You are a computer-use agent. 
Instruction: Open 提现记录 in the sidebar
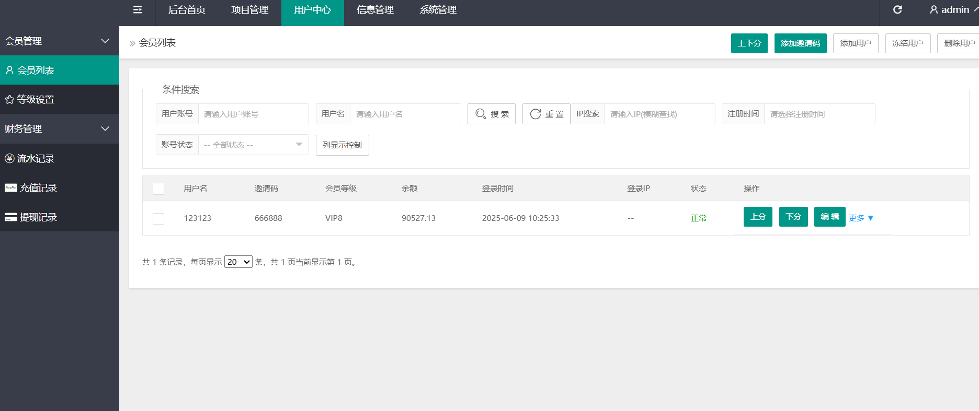tap(60, 217)
